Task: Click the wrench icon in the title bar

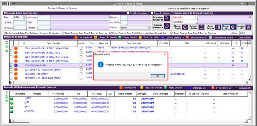Action: pyautogui.click(x=14, y=4)
